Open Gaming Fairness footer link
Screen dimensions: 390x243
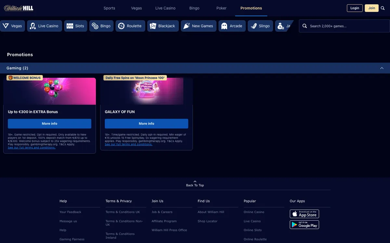click(72, 239)
